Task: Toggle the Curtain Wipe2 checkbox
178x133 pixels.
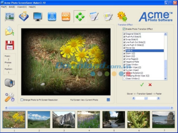Action: point(124,70)
